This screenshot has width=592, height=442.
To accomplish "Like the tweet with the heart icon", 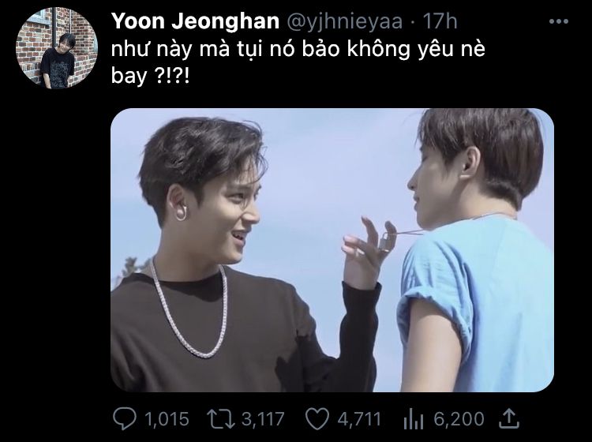I will pos(317,419).
